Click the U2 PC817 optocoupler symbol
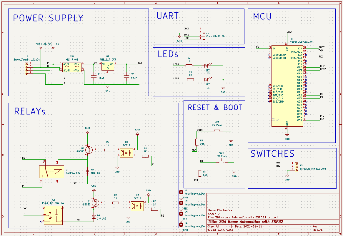Image resolution: width=343 pixels, height=236 pixels. tap(126, 153)
